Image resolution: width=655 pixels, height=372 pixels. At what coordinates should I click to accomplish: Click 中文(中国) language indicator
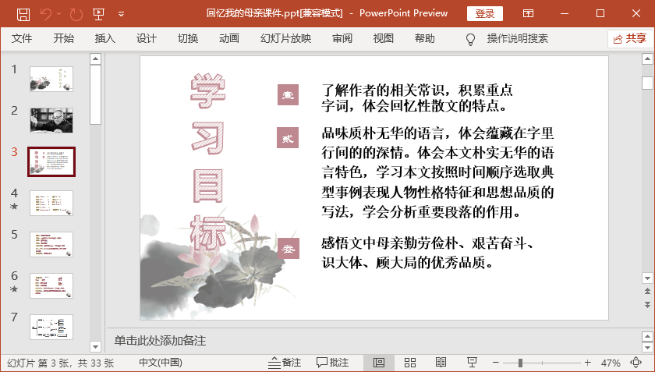(161, 363)
